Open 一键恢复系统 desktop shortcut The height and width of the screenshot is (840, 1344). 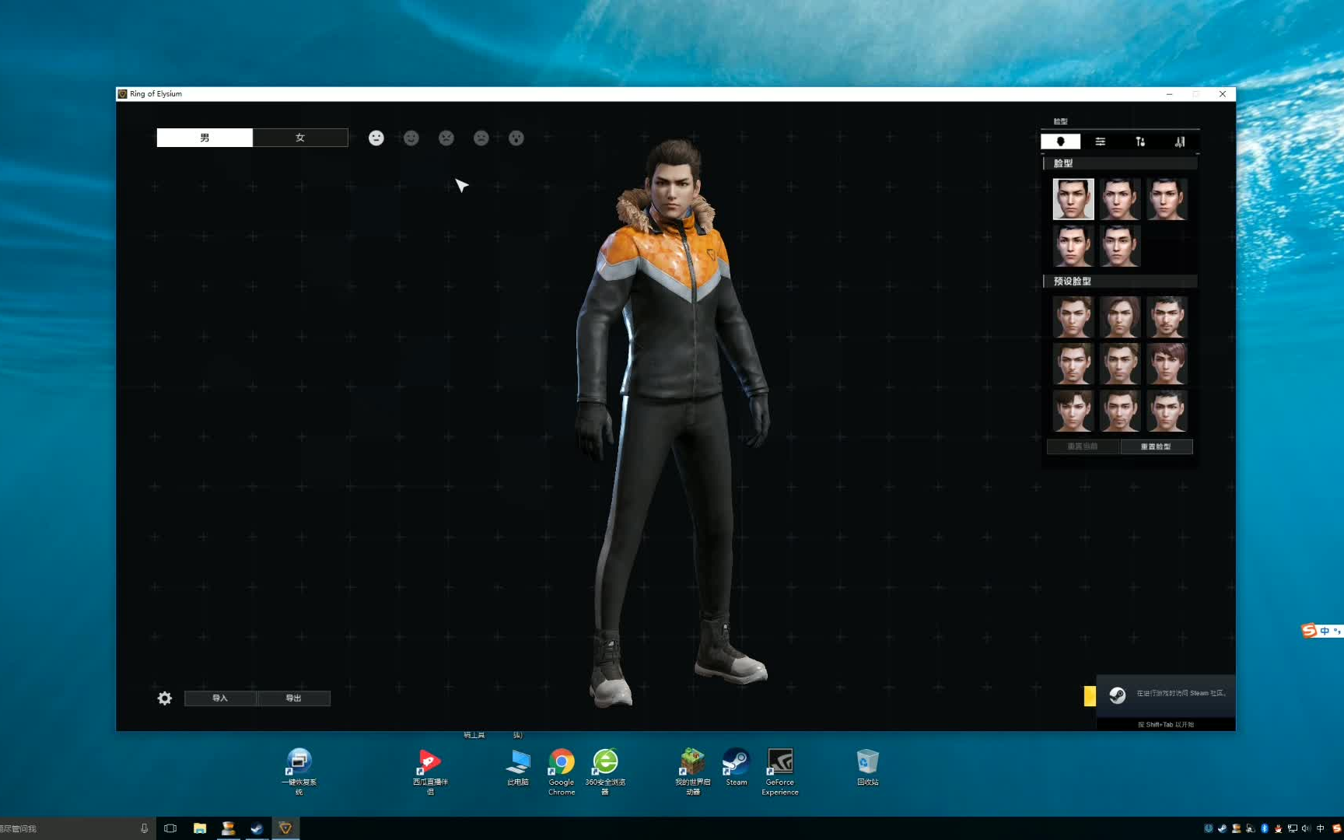(x=299, y=772)
